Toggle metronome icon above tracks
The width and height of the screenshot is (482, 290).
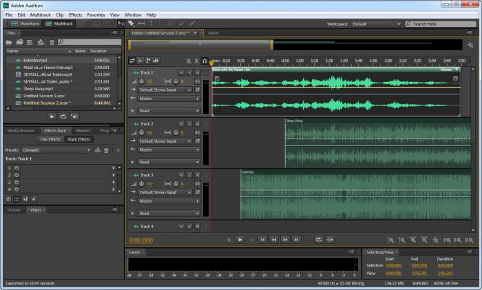[189, 61]
